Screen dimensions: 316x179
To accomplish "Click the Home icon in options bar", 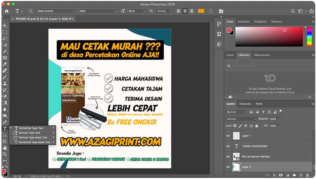I will pos(7,11).
